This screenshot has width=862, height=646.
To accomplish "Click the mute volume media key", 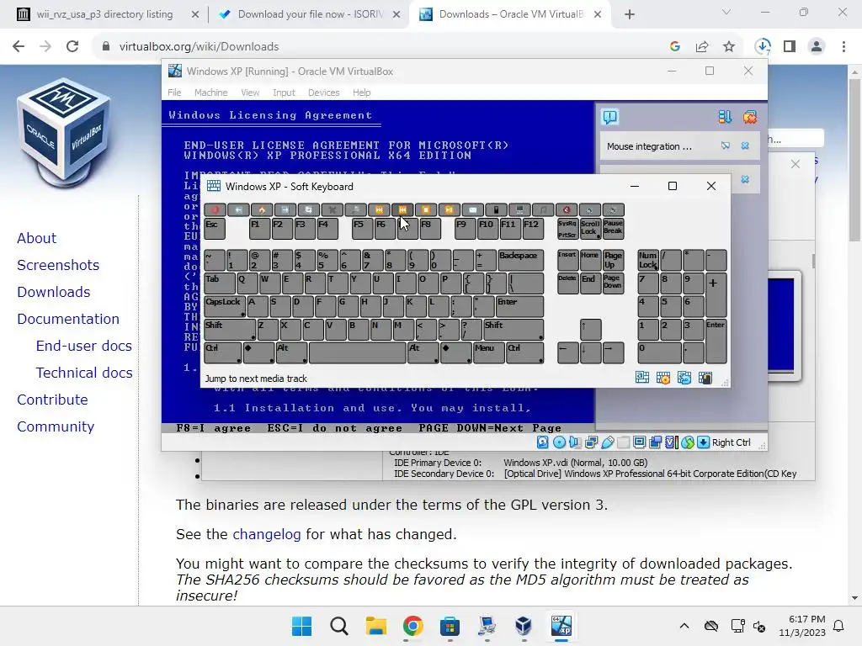I will pyautogui.click(x=567, y=209).
